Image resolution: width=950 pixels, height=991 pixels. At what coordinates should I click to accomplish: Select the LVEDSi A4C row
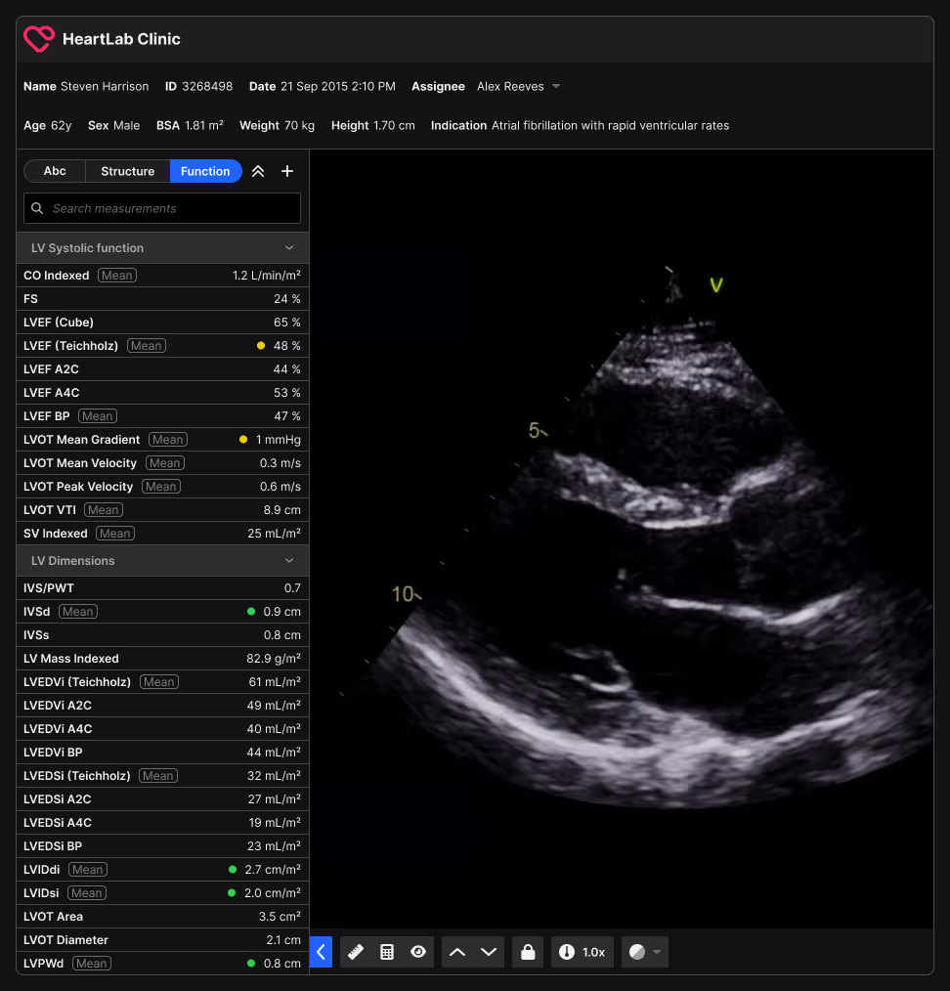(x=162, y=823)
